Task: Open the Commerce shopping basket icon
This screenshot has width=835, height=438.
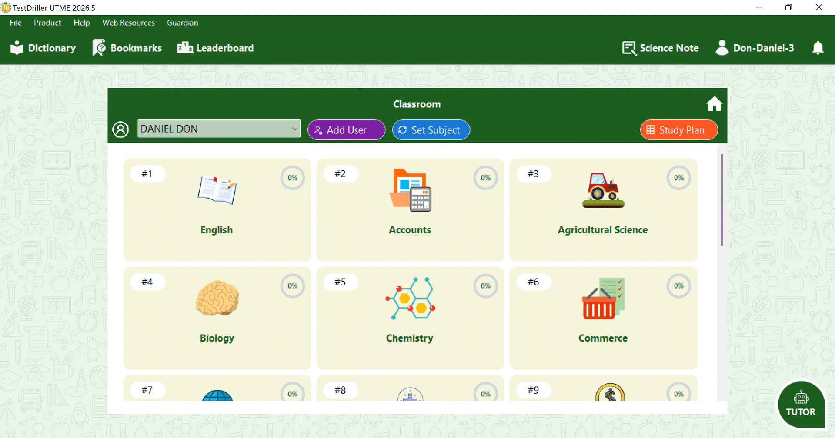Action: [603, 299]
